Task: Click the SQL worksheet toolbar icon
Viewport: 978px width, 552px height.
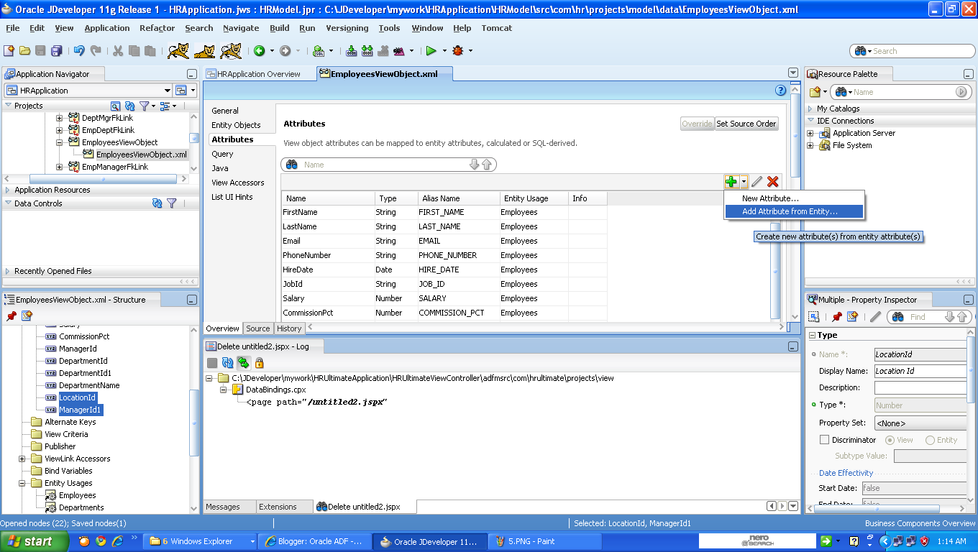Action: point(319,51)
